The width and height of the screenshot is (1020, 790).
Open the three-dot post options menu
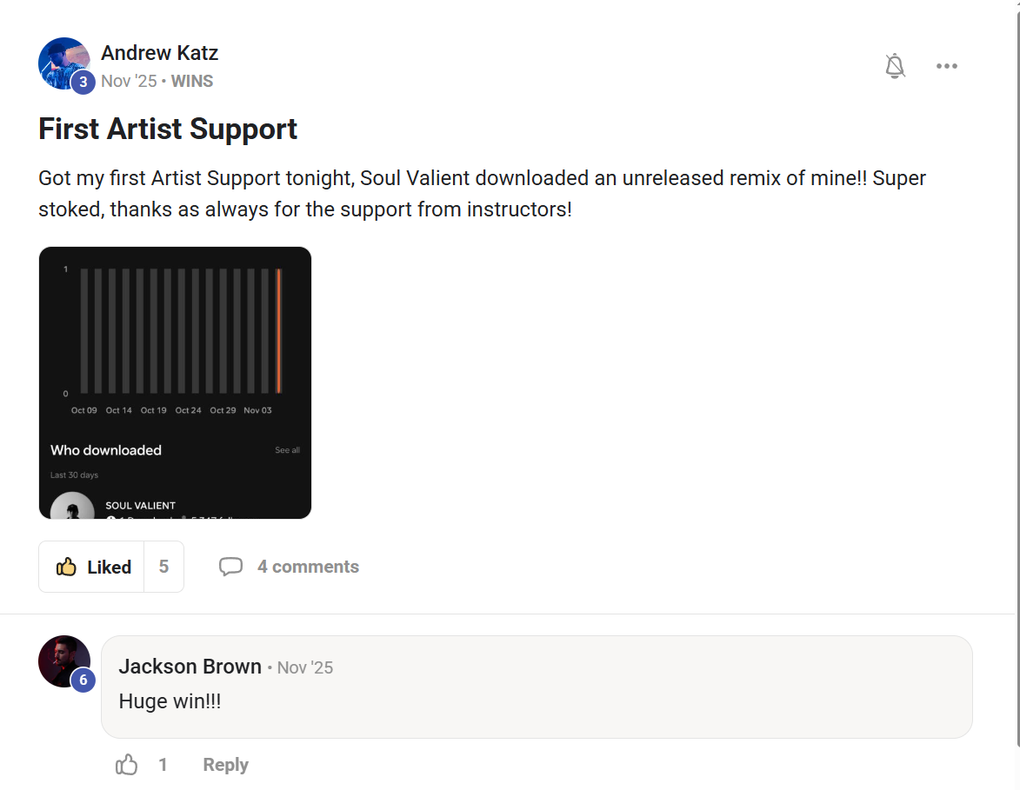[947, 66]
